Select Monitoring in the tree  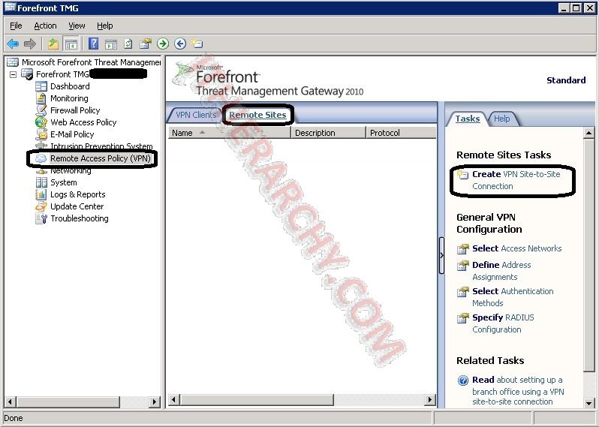pos(69,98)
